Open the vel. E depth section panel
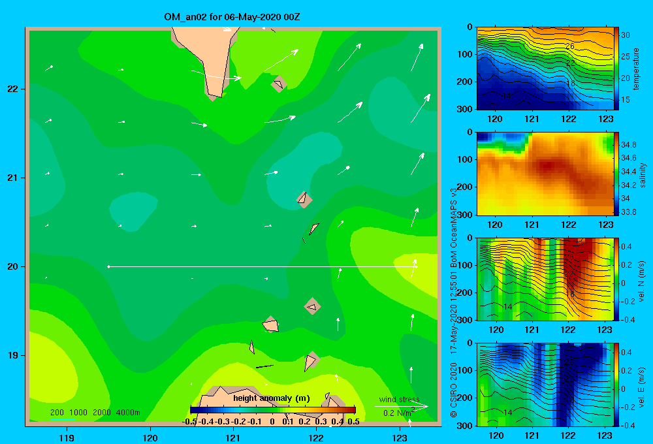 [x=545, y=385]
